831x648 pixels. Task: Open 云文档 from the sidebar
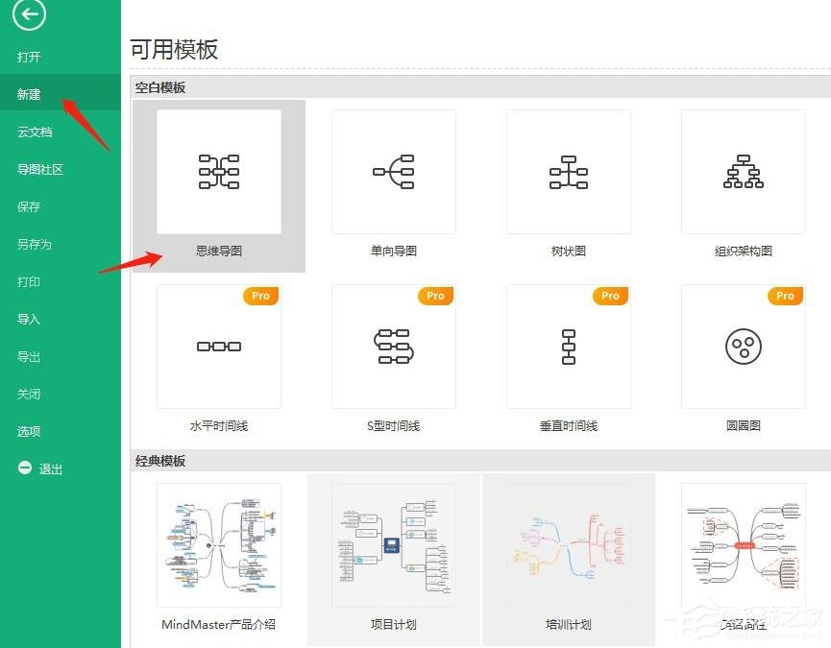[35, 132]
